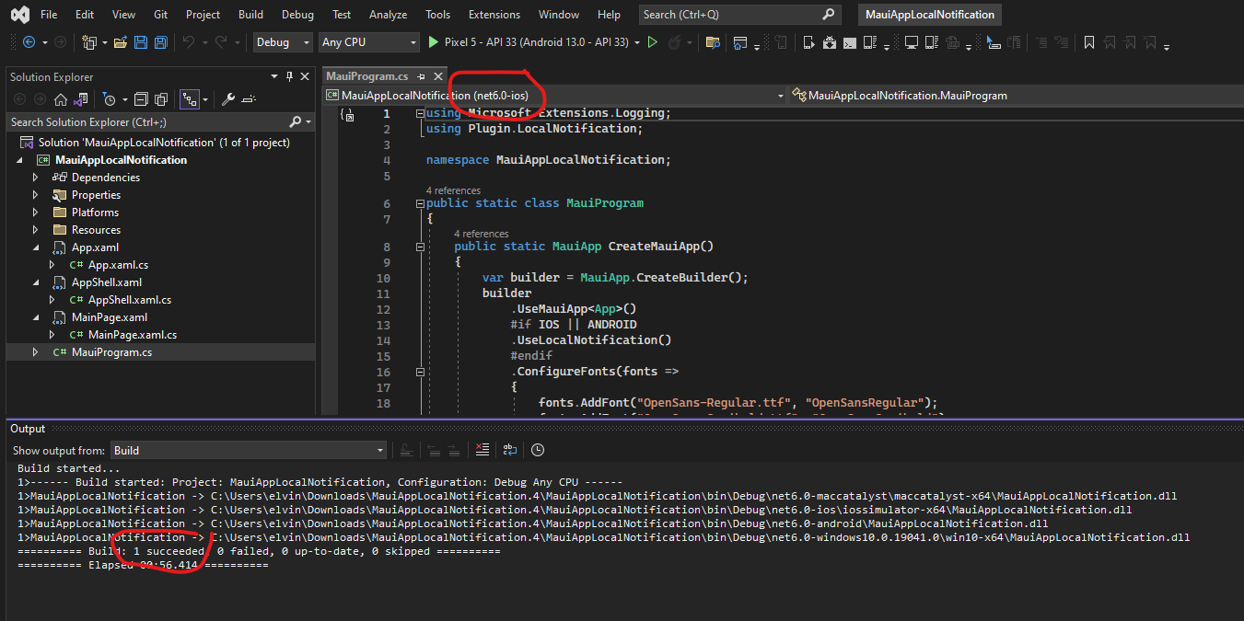Show Timestamp in the Output window

click(x=539, y=450)
